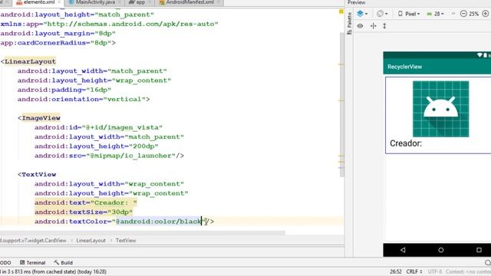This screenshot has height=276, width=491.
Task: Click the @mipmap/ic_launcher value
Action: click(130, 156)
